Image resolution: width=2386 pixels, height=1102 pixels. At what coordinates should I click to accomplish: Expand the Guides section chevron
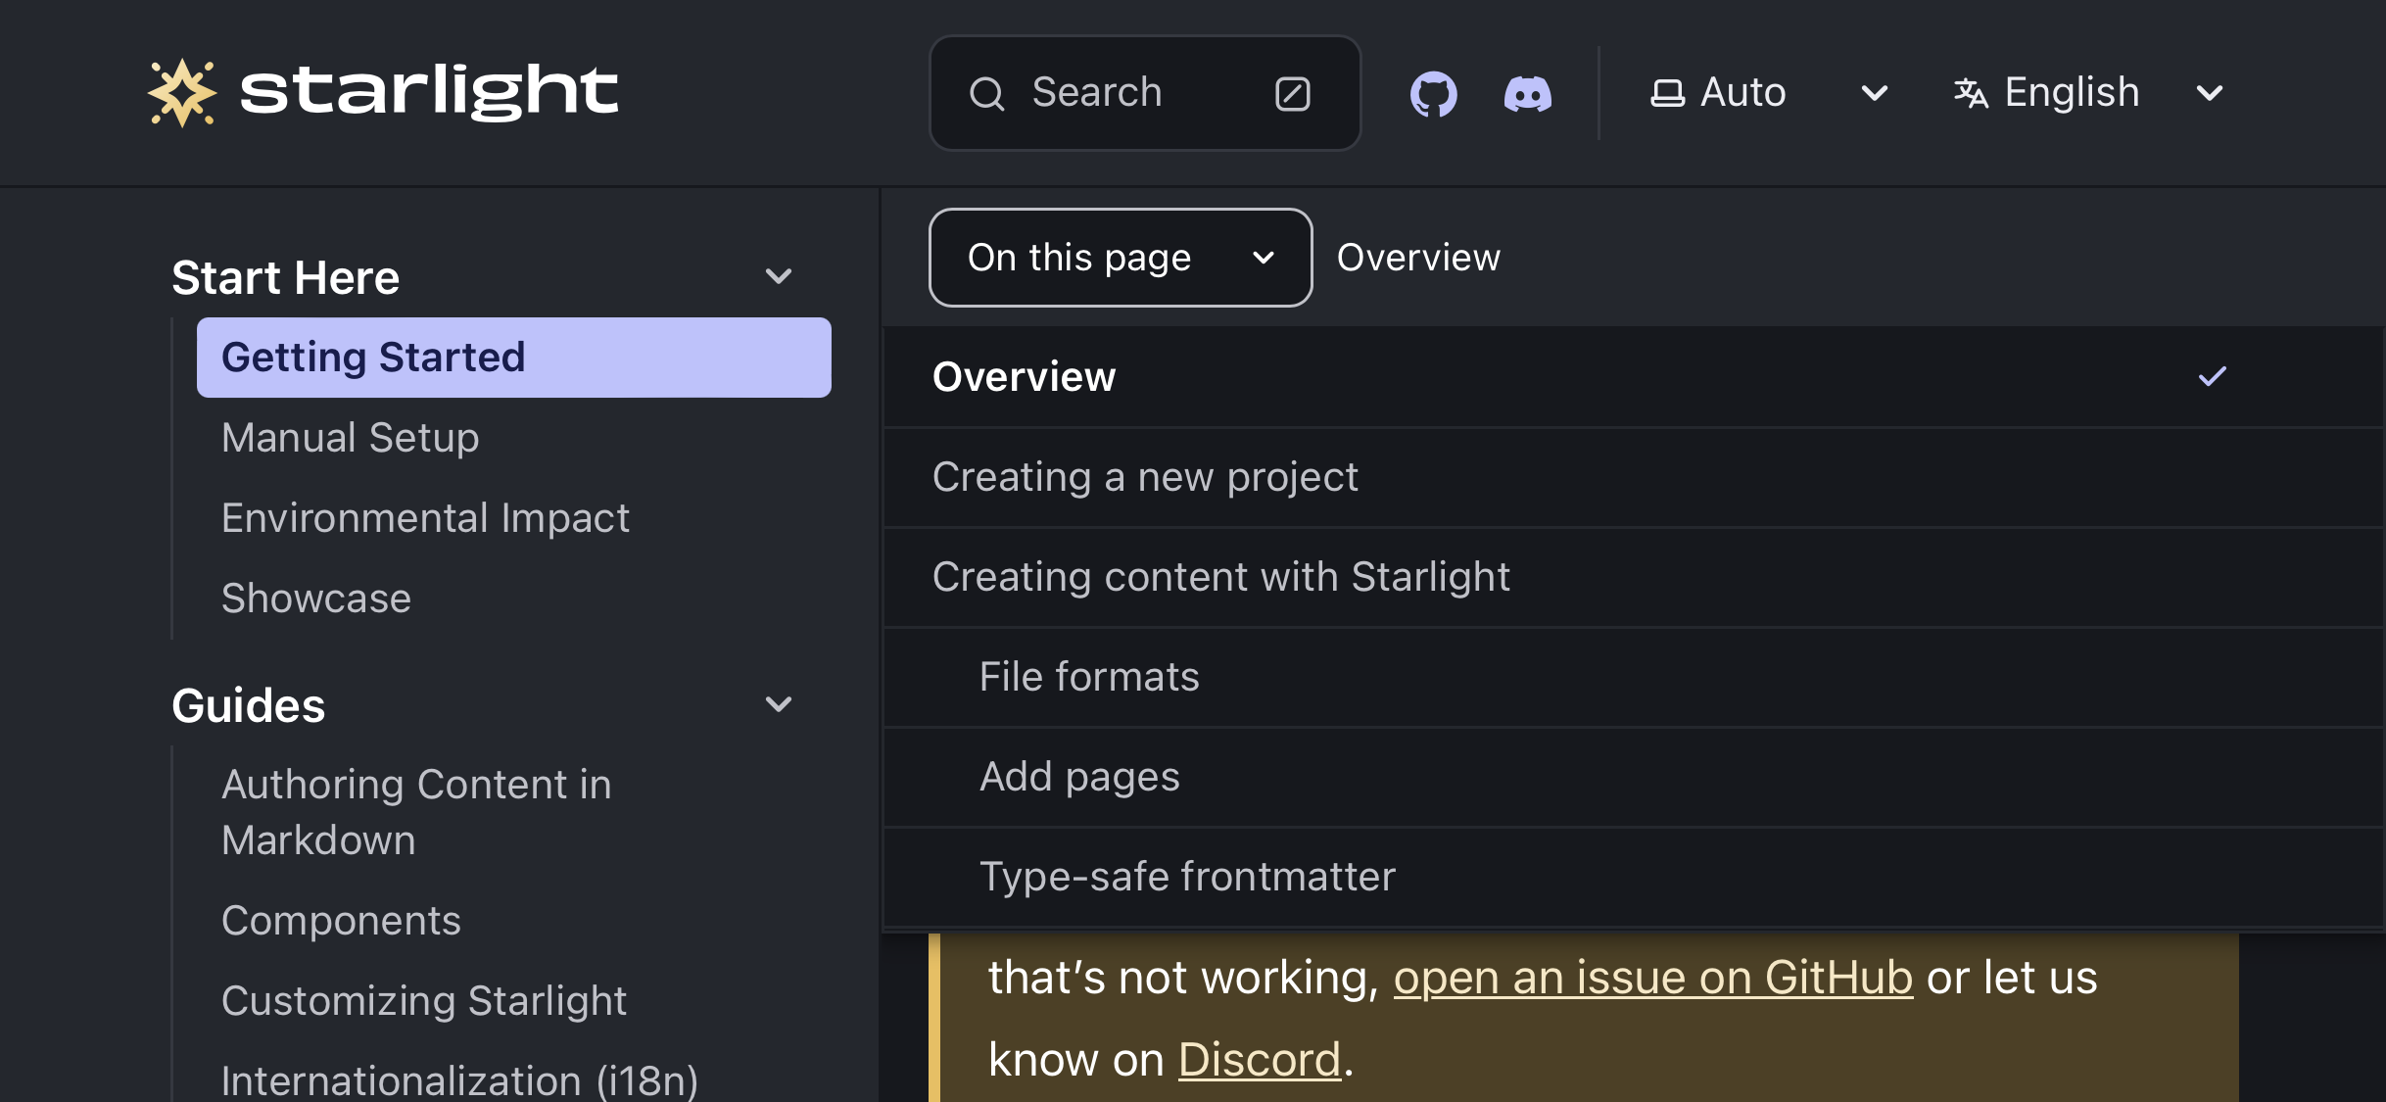coord(778,703)
